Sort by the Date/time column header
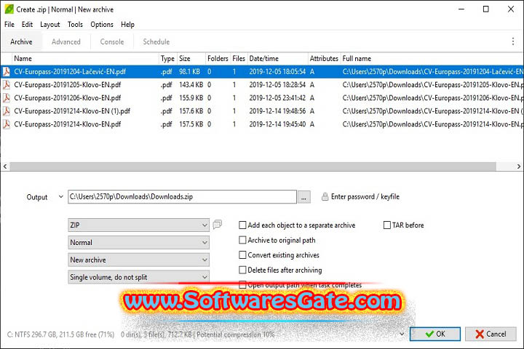 click(277, 58)
